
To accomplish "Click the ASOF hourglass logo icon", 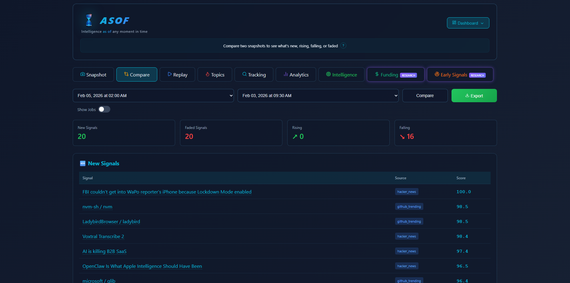I will click(x=88, y=20).
